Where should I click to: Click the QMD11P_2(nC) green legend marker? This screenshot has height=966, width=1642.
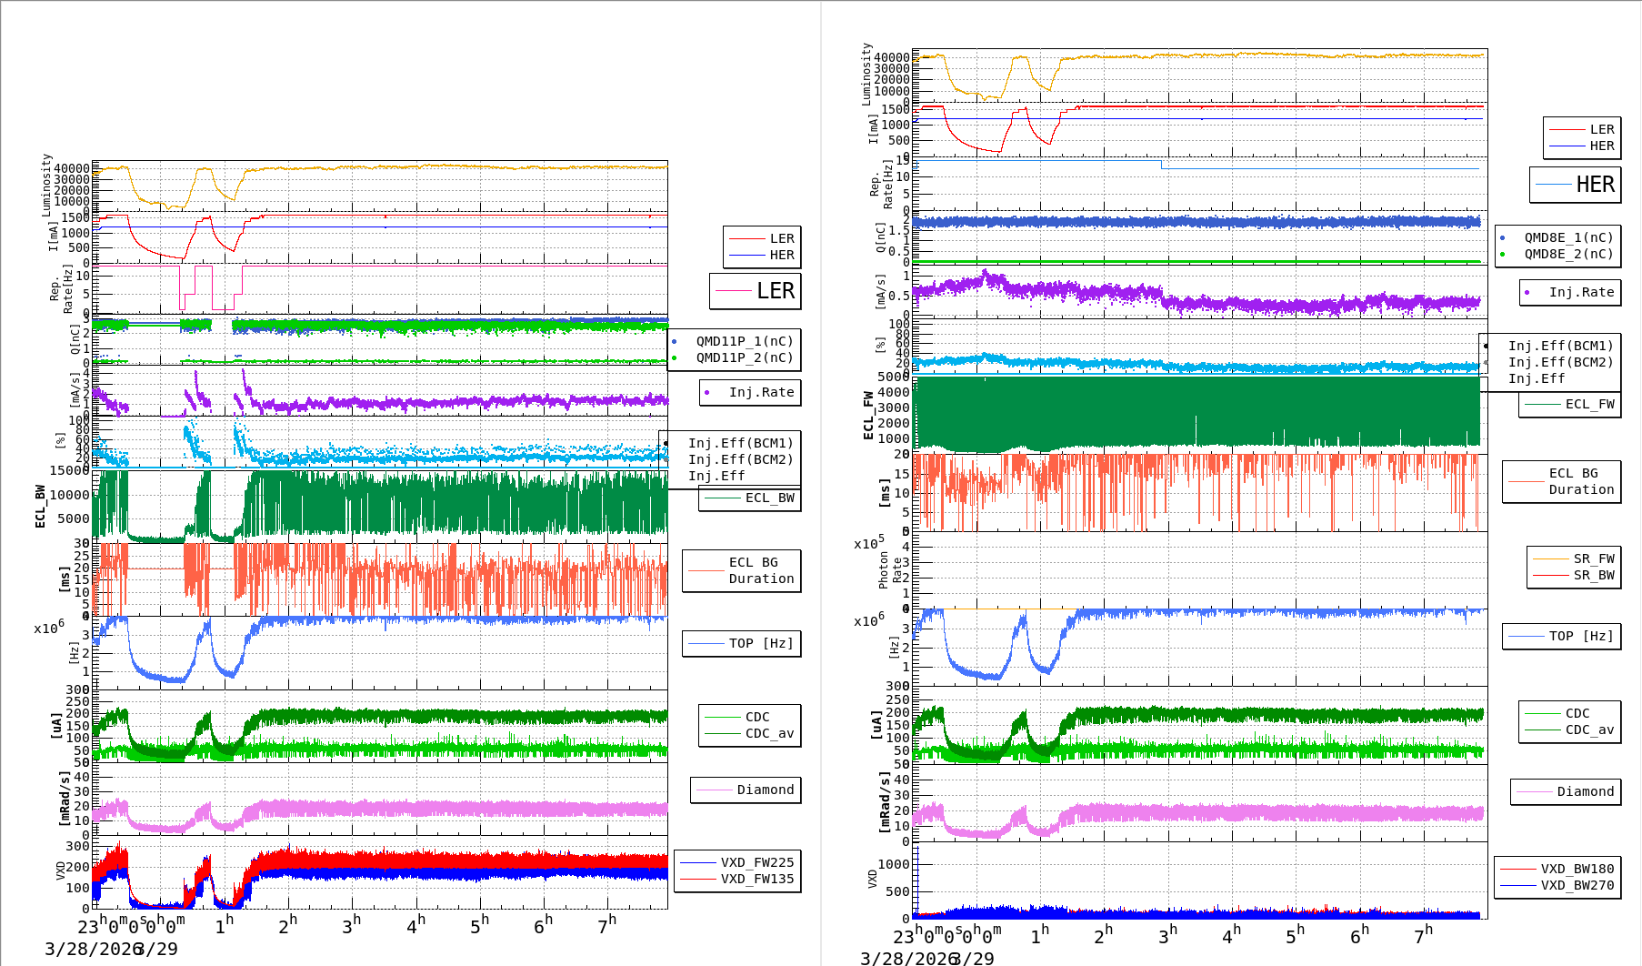click(675, 358)
